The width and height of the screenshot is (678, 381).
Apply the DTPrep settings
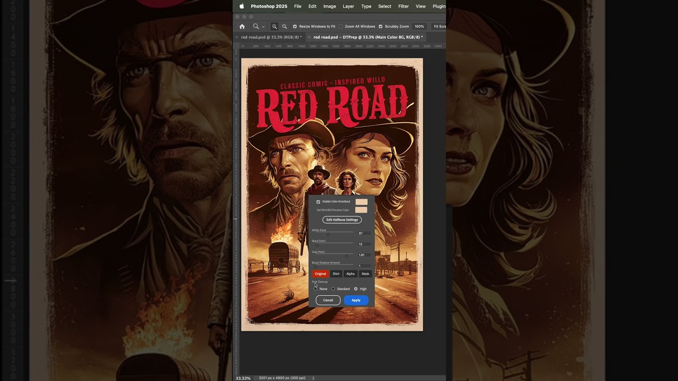pyautogui.click(x=356, y=300)
